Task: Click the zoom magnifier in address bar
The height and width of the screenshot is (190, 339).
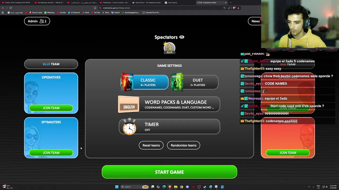Action: tap(225, 8)
